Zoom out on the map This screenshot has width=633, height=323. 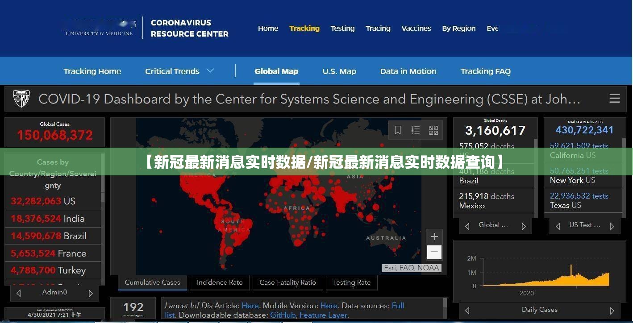tap(434, 252)
